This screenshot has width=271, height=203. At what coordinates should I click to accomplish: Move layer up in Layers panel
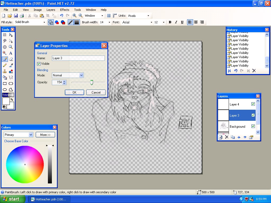(x=239, y=137)
